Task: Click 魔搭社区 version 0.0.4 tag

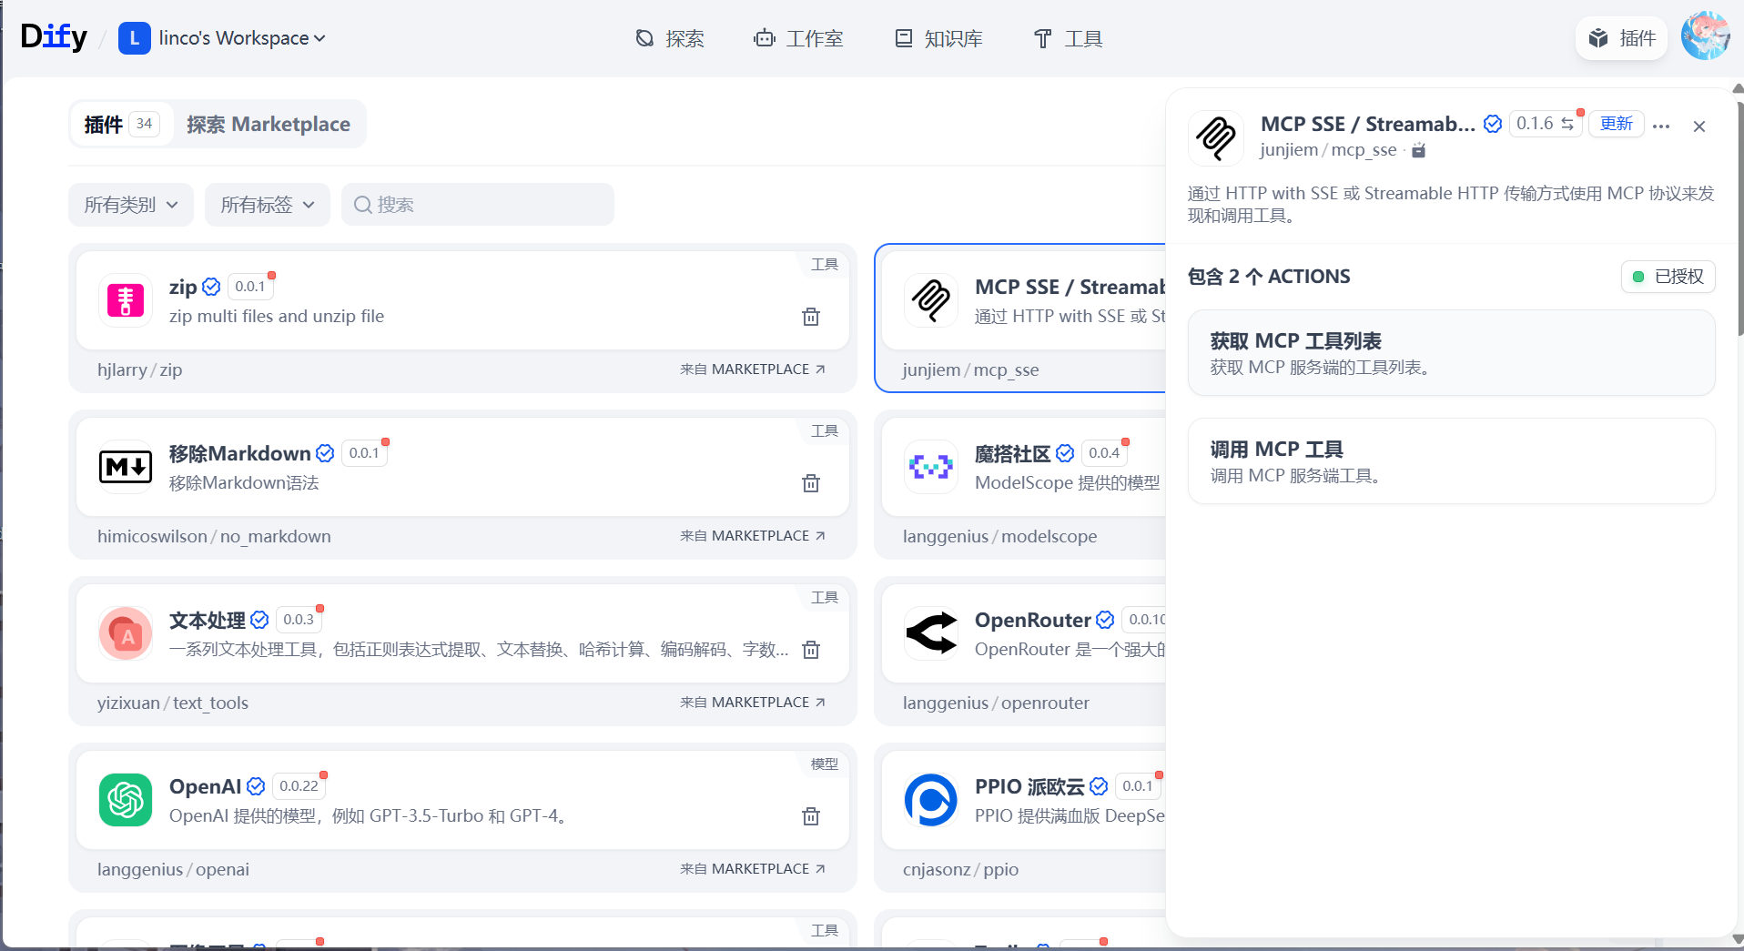Action: pos(1104,453)
